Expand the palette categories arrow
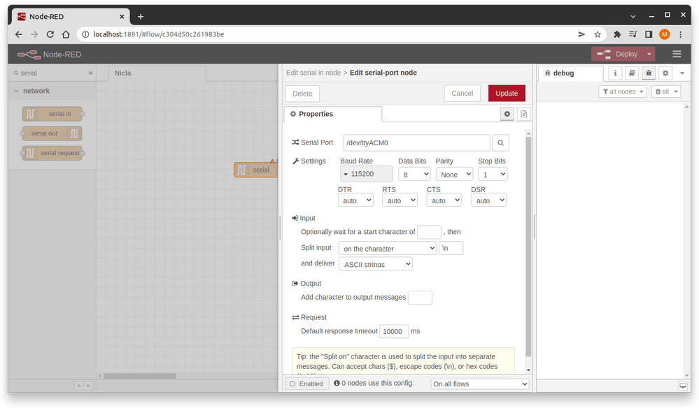699x408 pixels. [88, 386]
